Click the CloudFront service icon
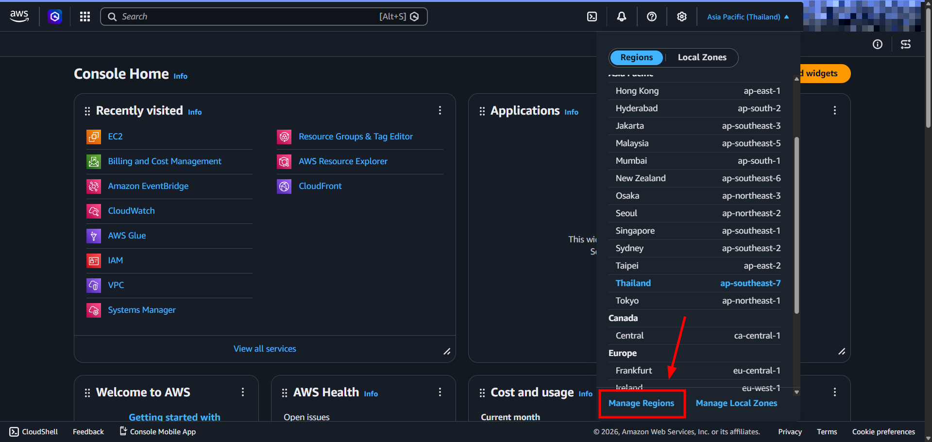This screenshot has height=442, width=932. [x=284, y=186]
